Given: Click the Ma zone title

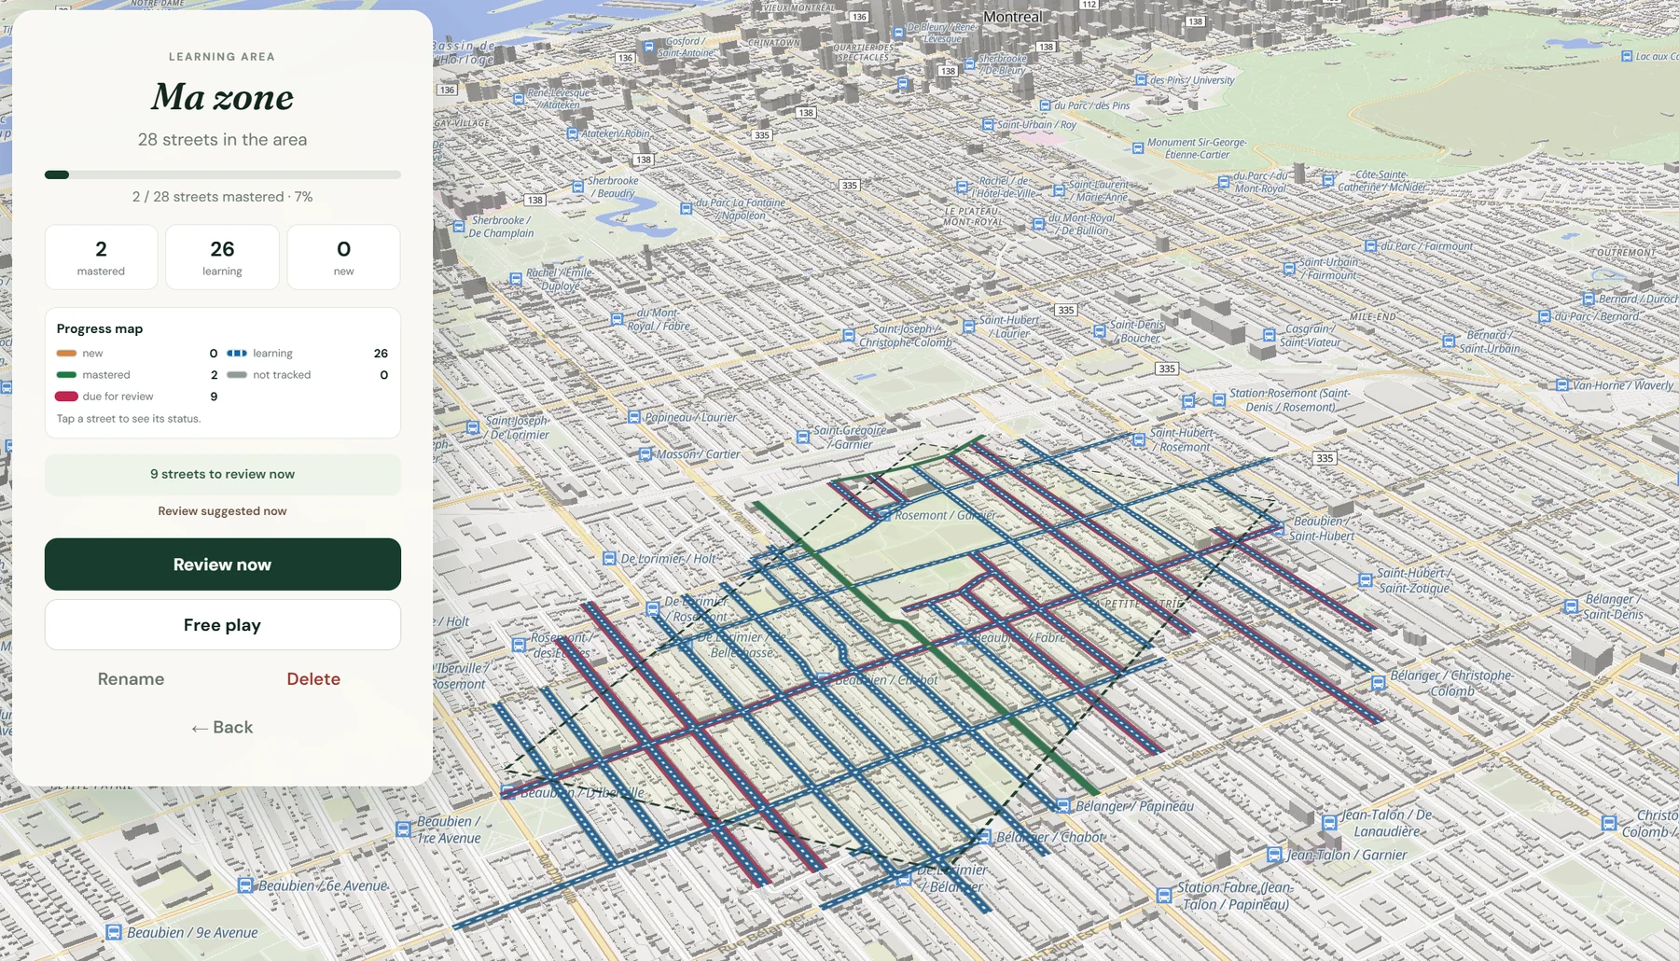Looking at the screenshot, I should coord(222,97).
